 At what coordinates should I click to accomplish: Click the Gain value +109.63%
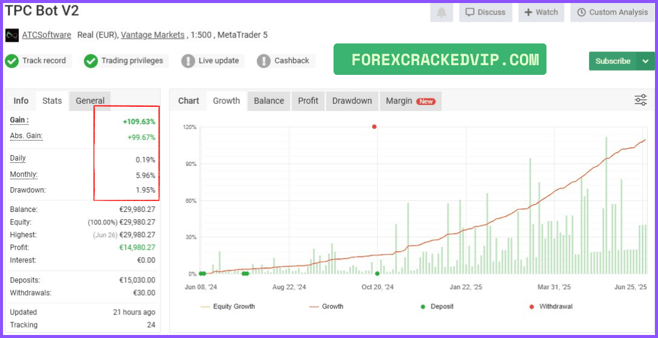(x=139, y=122)
